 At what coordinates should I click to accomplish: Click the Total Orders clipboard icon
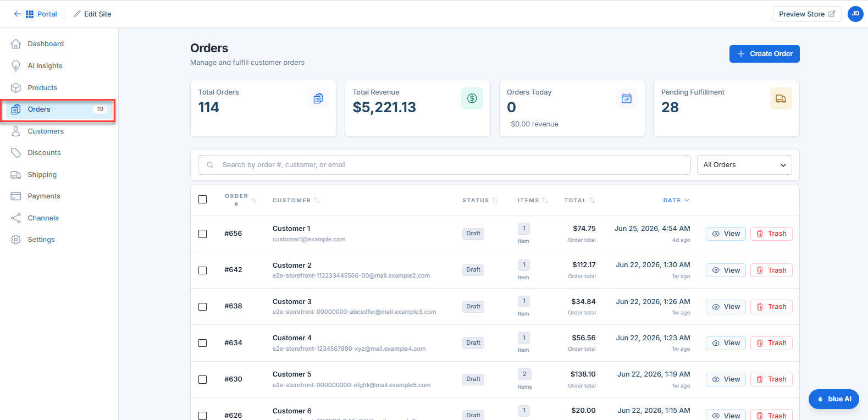point(318,98)
